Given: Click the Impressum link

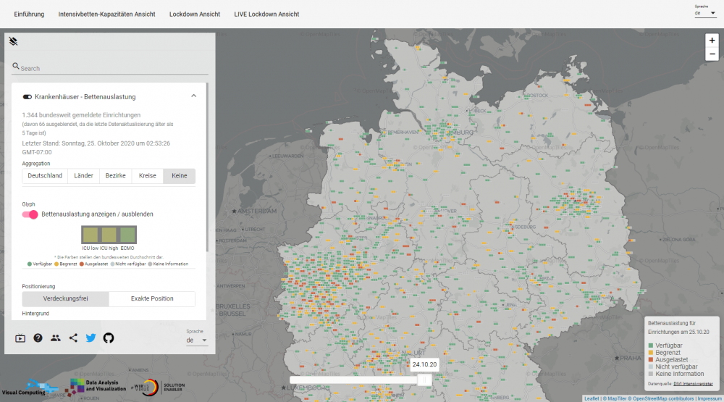Looking at the screenshot, I should 709,398.
